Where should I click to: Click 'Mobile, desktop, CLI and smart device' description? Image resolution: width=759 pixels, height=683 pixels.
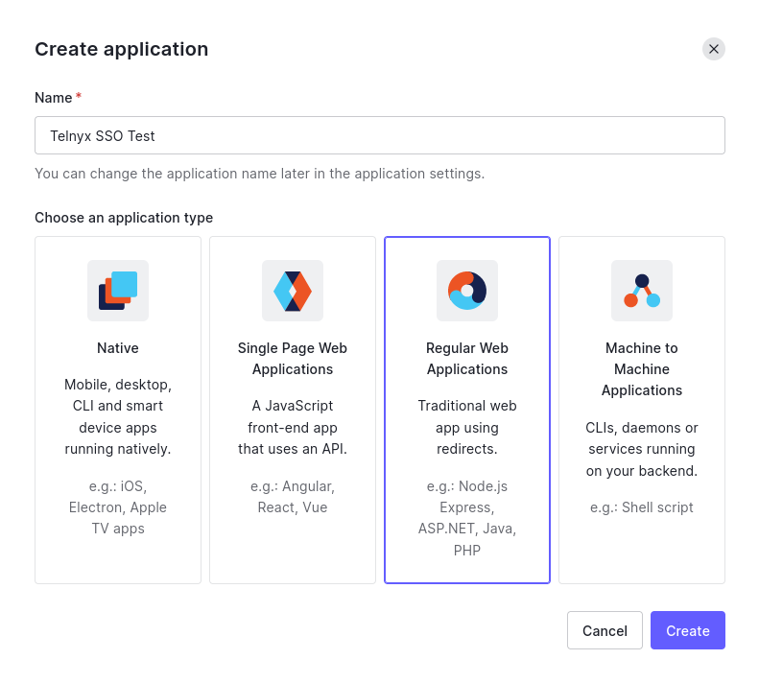[118, 416]
